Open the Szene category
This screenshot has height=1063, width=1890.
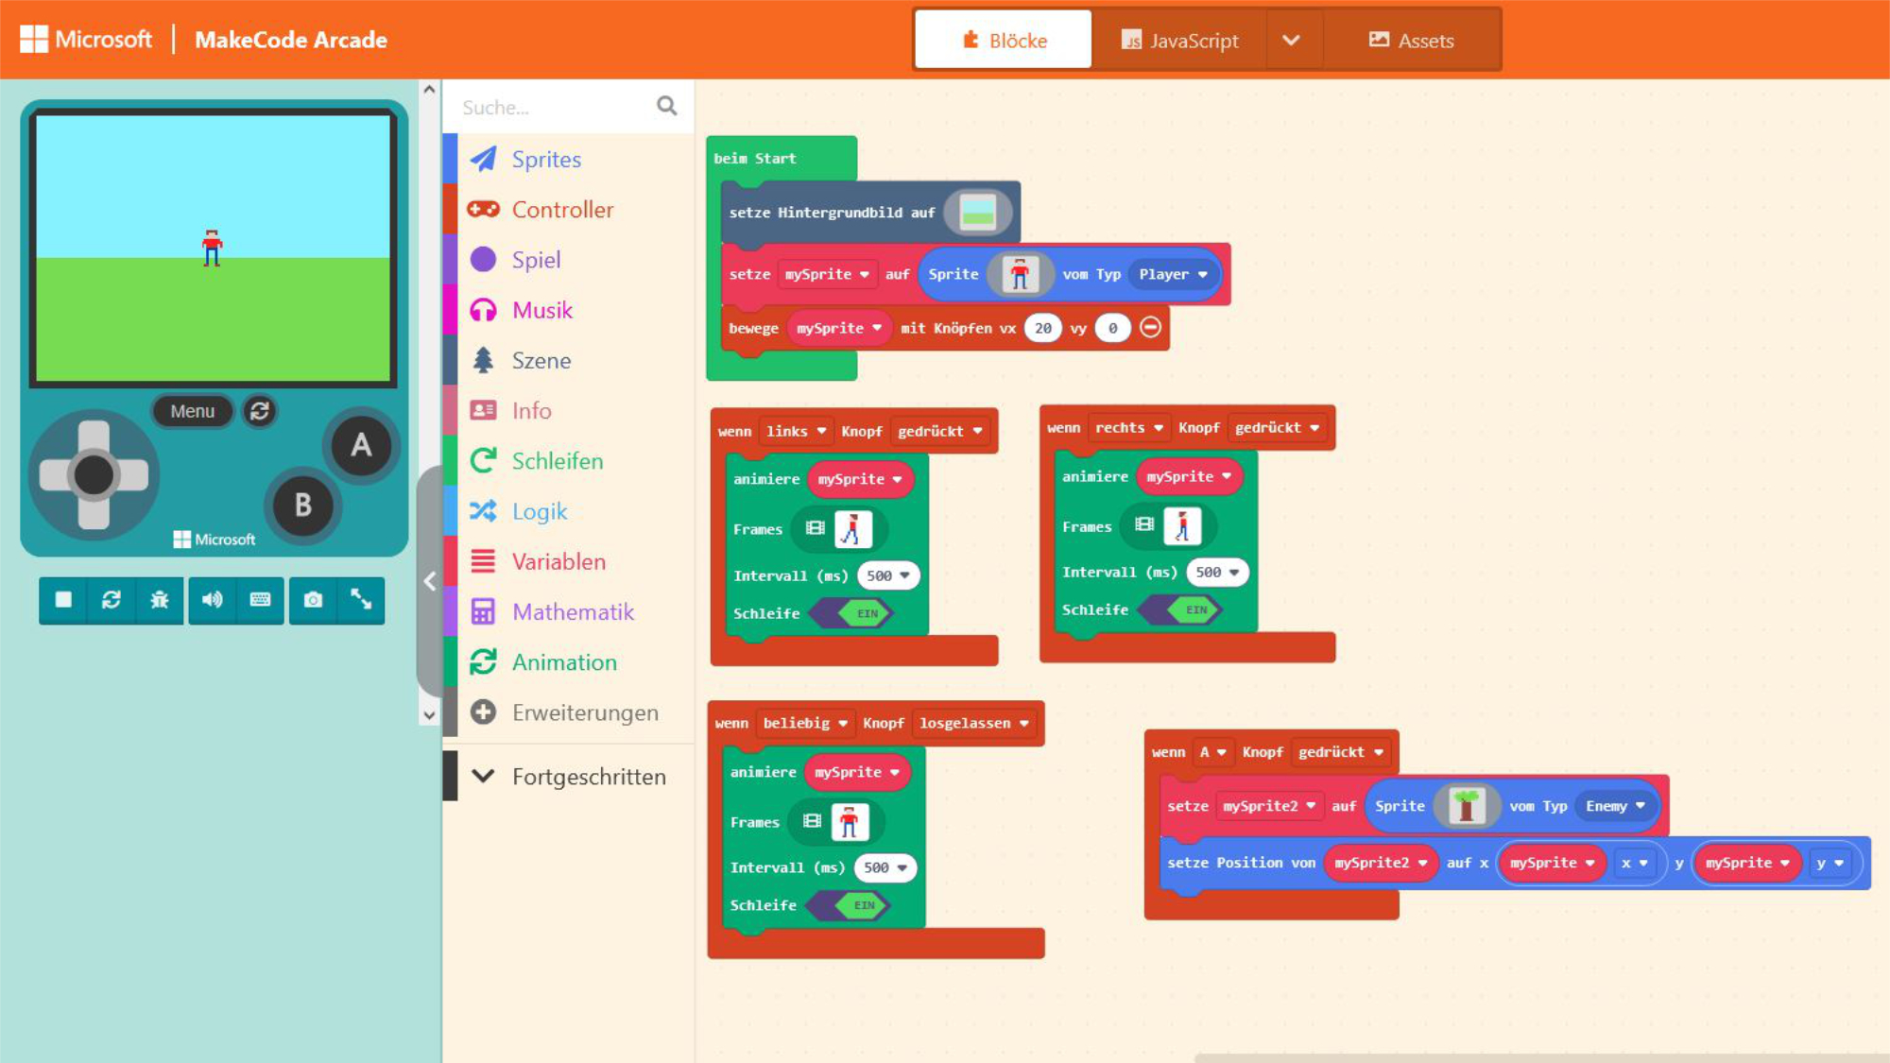pos(569,360)
